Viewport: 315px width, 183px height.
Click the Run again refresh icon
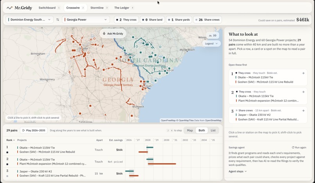[x=293, y=147]
